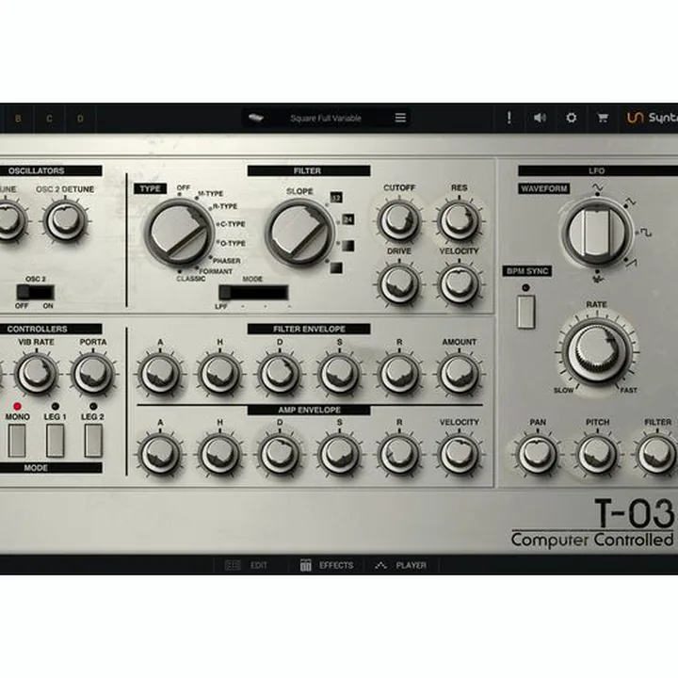
Task: Click the Amp Envelope R knob
Action: tap(398, 454)
